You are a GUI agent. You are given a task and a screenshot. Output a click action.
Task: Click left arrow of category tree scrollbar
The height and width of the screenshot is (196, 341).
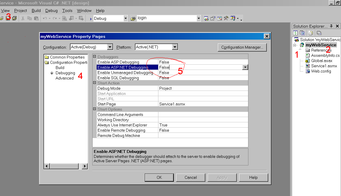click(47, 166)
